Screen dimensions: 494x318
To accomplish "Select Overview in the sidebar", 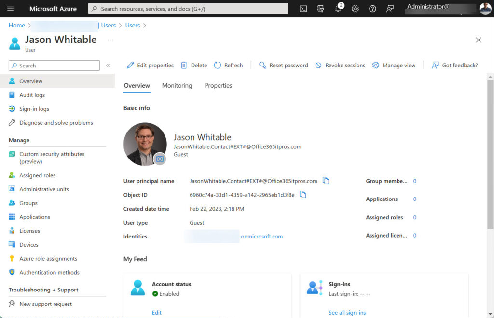I will coord(57,81).
